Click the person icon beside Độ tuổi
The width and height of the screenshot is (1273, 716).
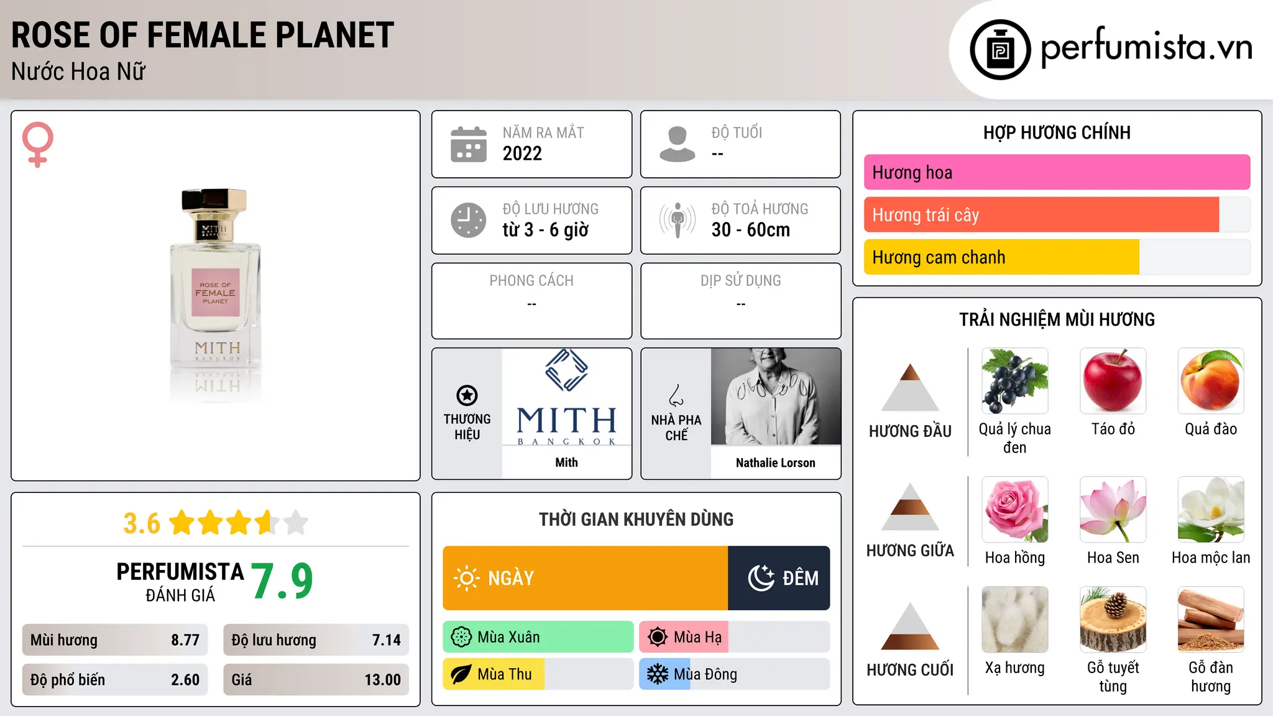click(x=678, y=144)
